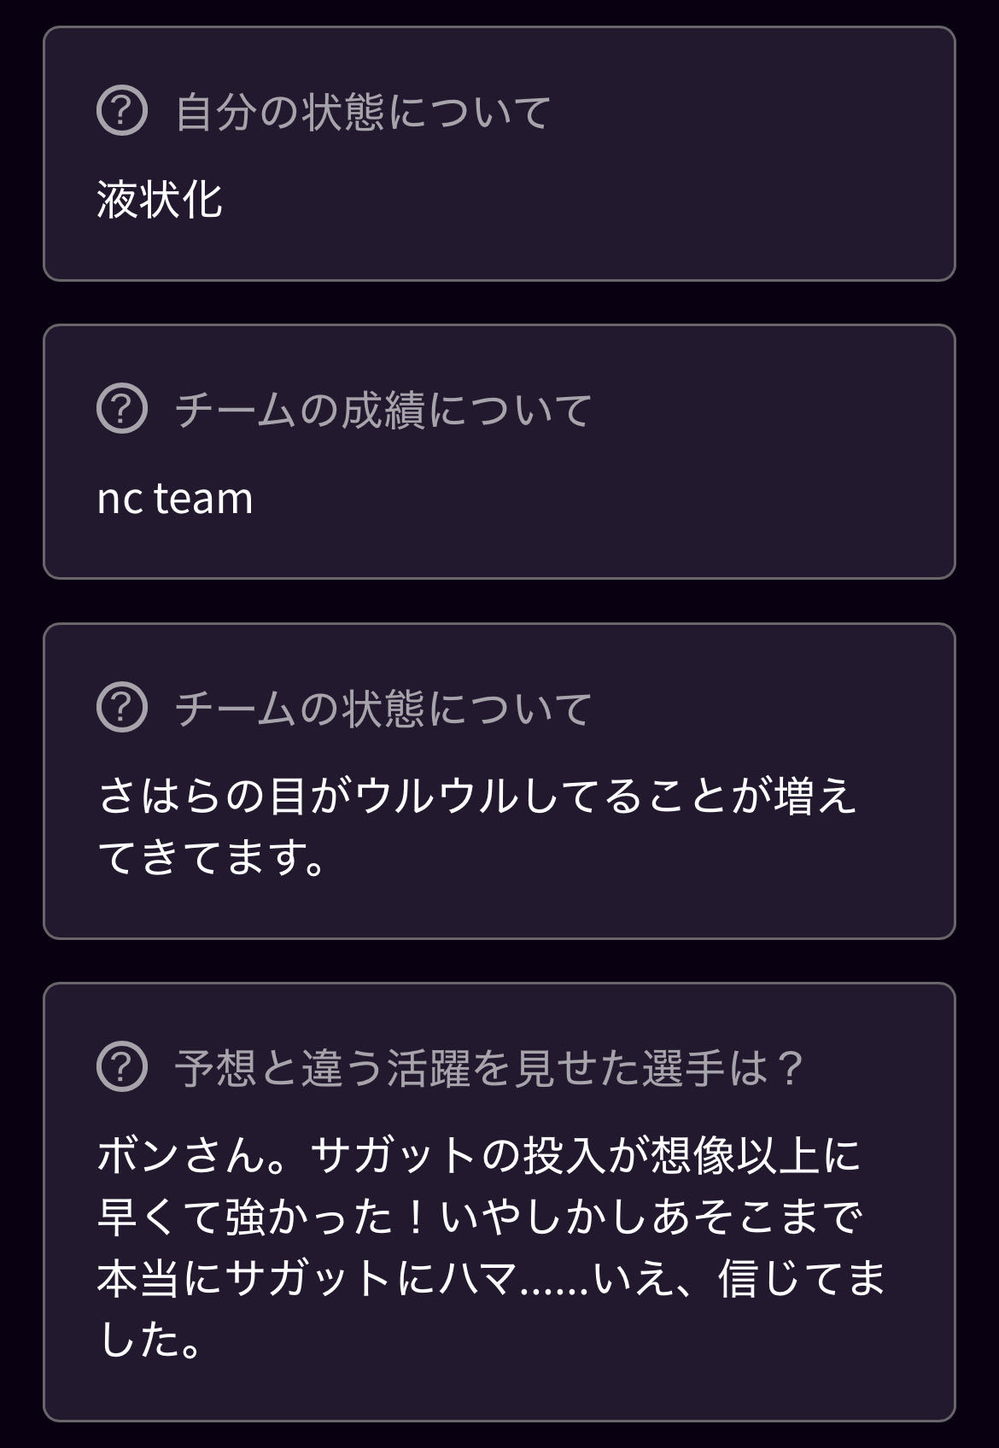Click the line starting with 本当にサガットにハマ
This screenshot has height=1448, width=999.
click(x=491, y=1278)
